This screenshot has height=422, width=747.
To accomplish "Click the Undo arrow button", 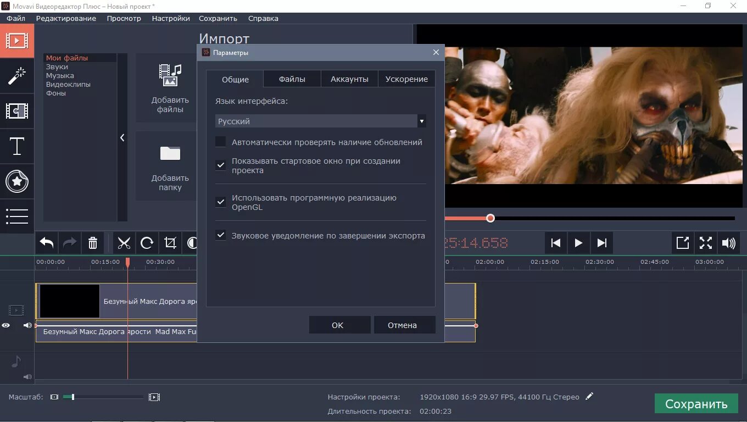I will pos(47,243).
